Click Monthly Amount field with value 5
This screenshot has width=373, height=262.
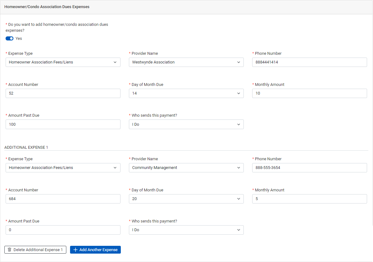(309, 199)
